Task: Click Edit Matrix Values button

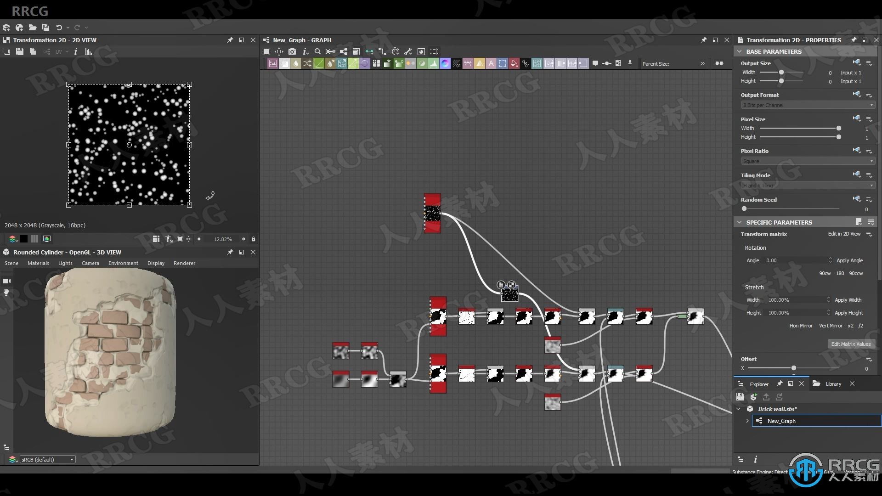Action: pos(850,344)
